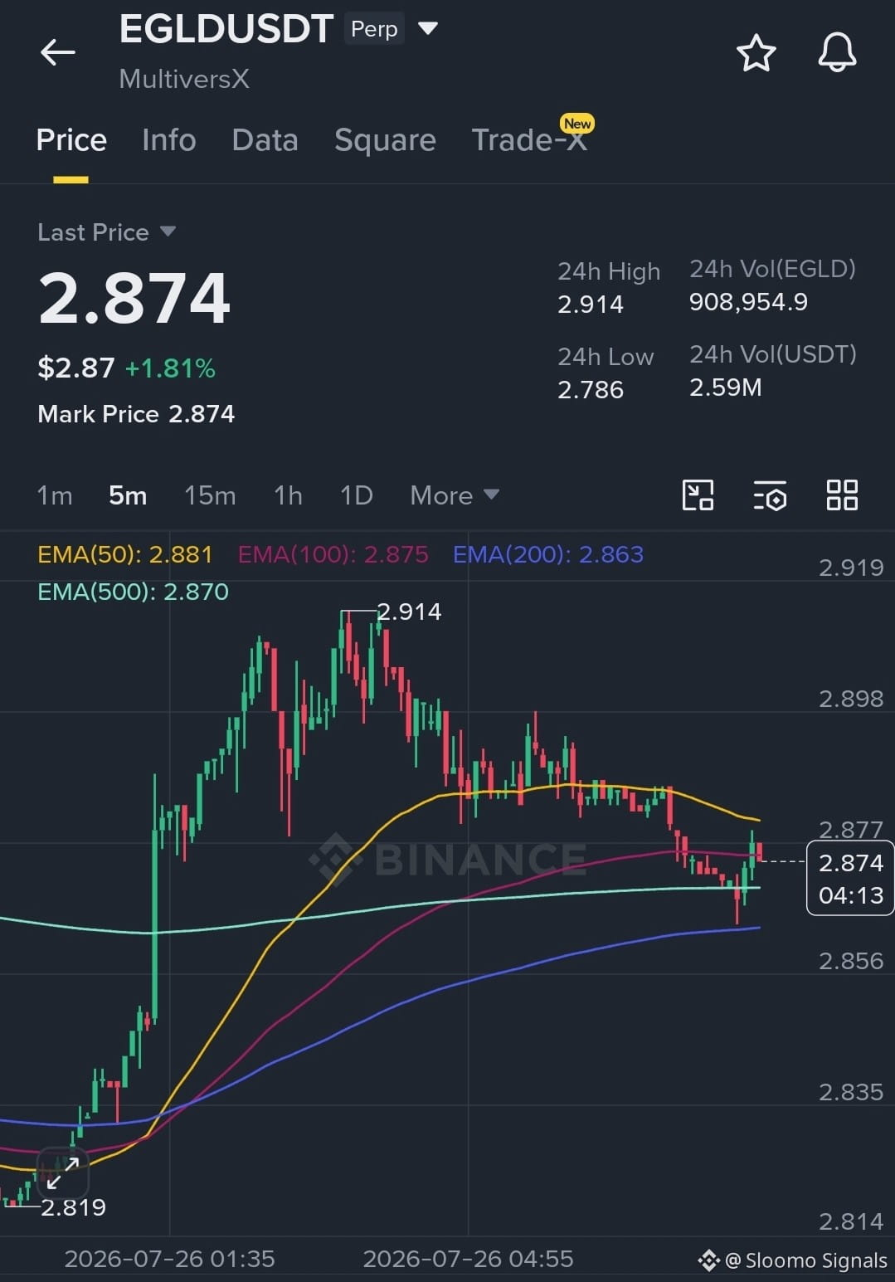Open chart indicator settings icon

pos(770,495)
